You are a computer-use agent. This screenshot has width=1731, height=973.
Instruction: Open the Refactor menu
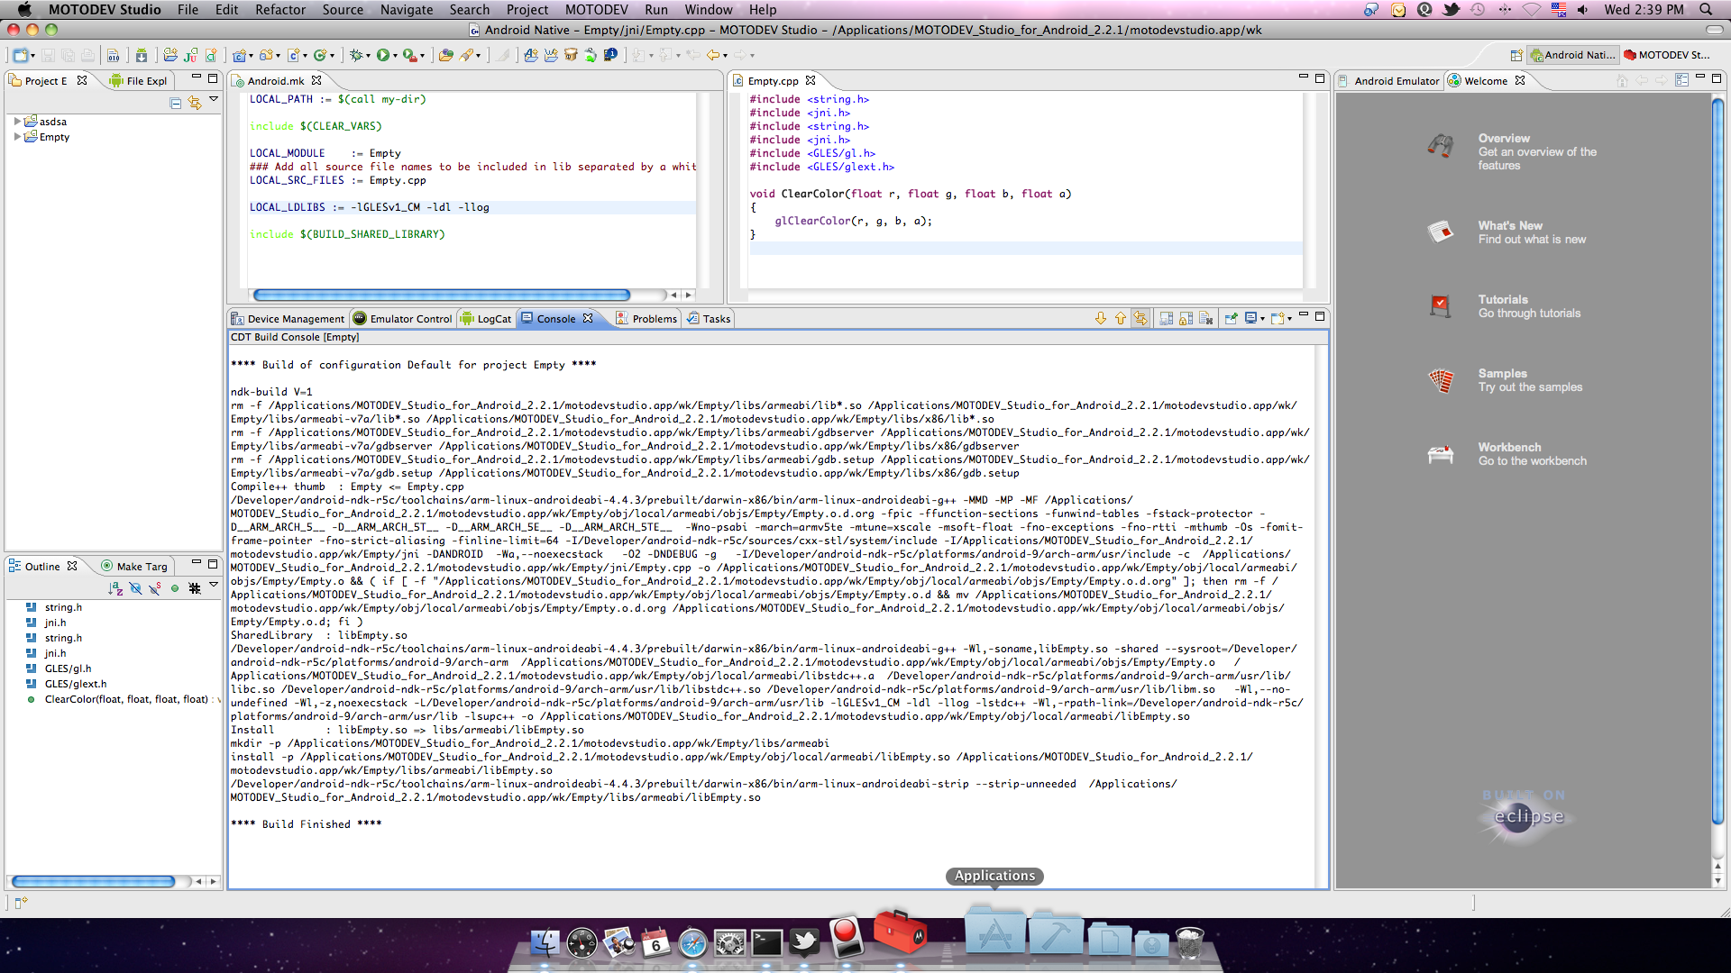[x=280, y=9]
